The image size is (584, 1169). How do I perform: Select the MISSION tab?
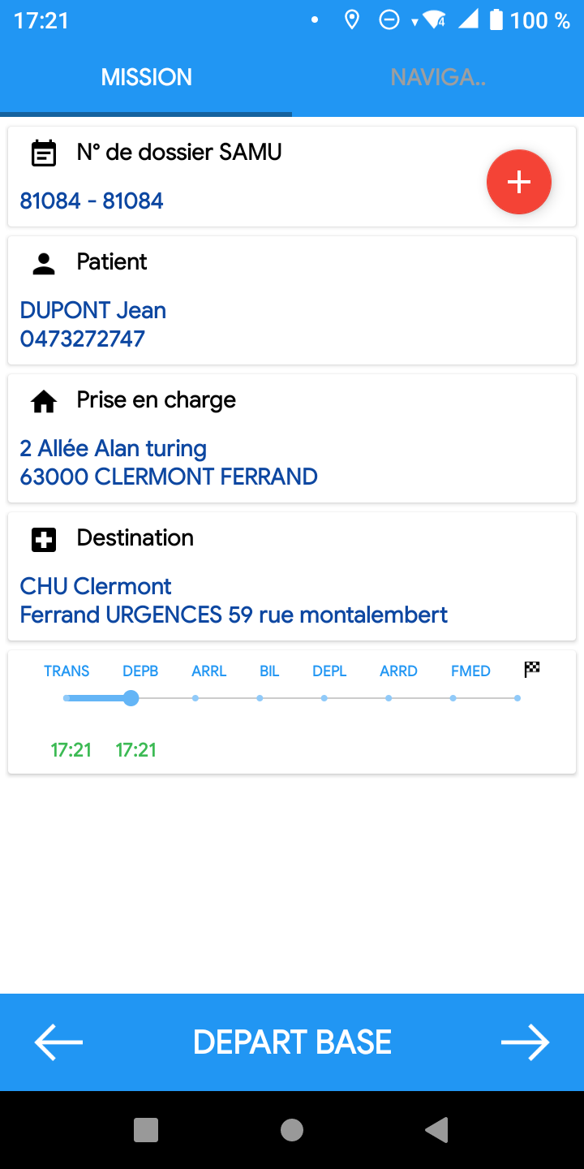tap(146, 78)
